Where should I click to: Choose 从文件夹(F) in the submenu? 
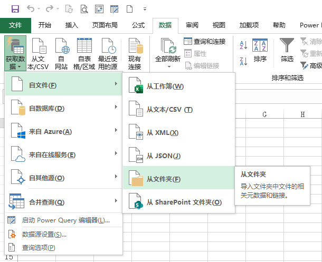tap(178, 178)
